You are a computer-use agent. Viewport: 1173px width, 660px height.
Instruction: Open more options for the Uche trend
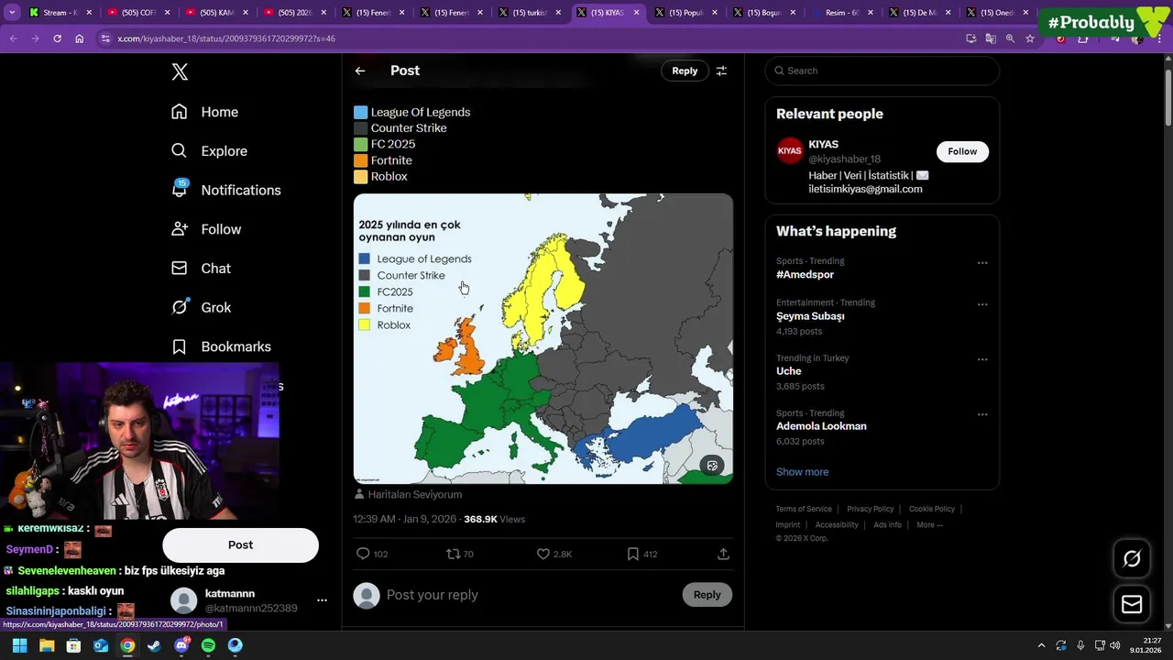coord(982,359)
